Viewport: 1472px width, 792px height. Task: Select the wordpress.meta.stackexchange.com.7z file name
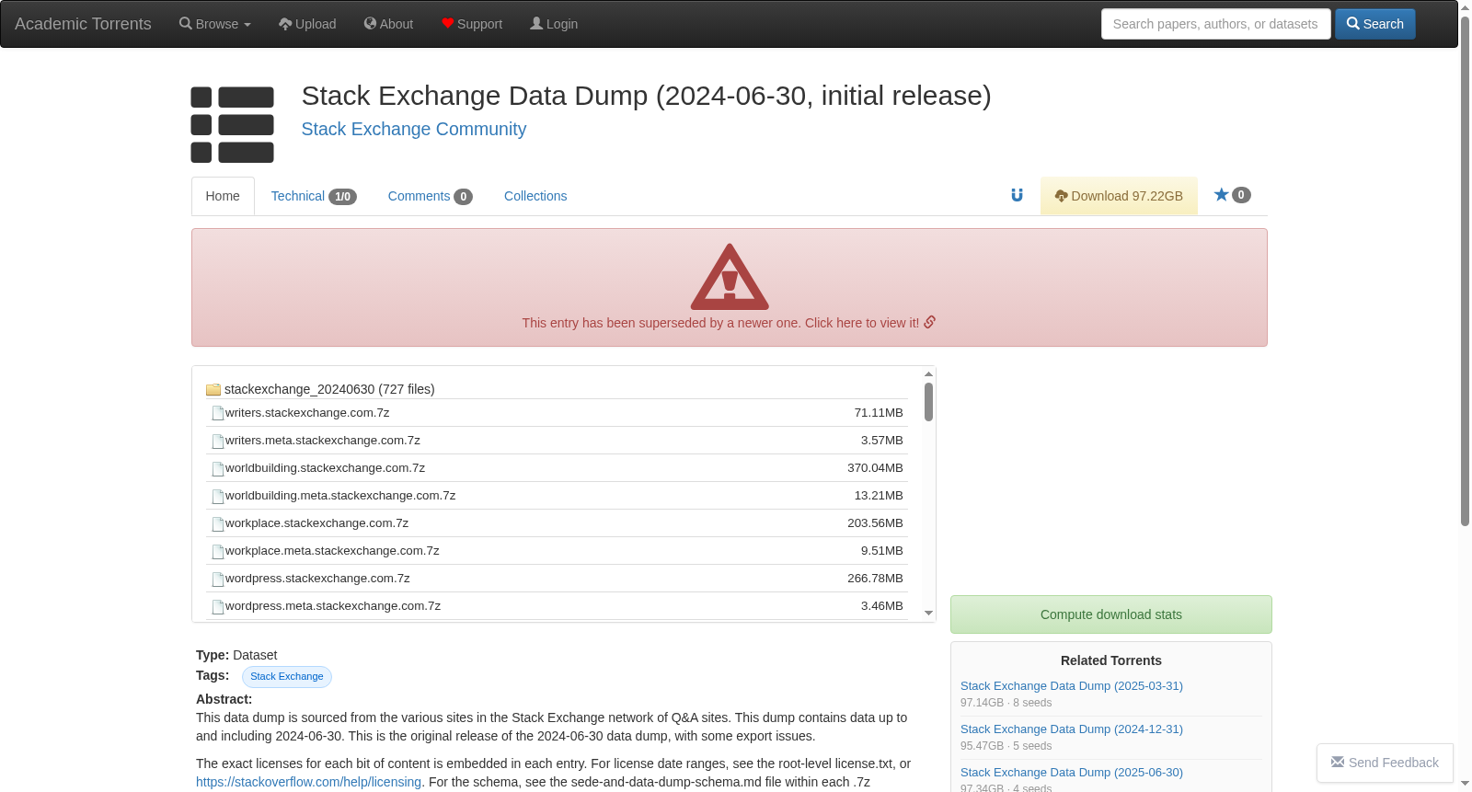[333, 606]
